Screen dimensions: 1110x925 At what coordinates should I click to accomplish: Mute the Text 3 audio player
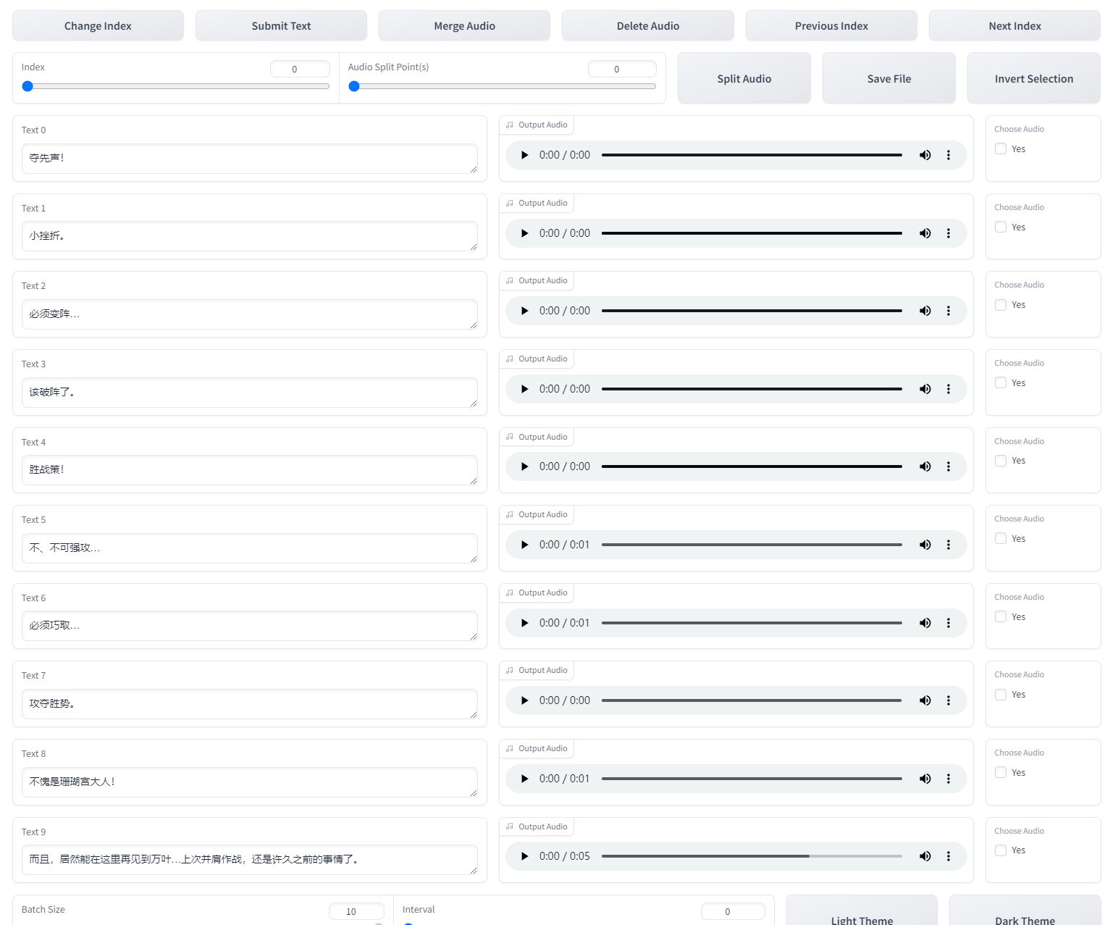pos(925,389)
